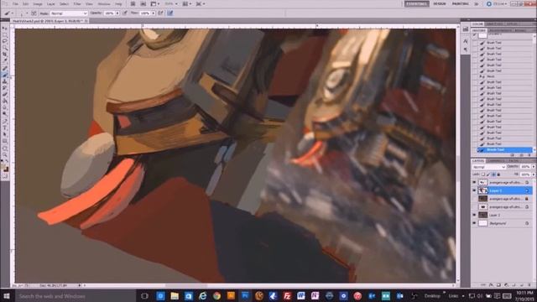Select the Horizontal Type tool
This screenshot has width=537, height=302.
pyautogui.click(x=5, y=128)
